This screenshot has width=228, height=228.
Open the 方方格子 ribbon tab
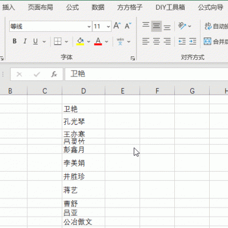(x=130, y=7)
